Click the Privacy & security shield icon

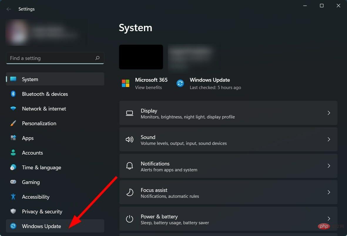(x=13, y=211)
